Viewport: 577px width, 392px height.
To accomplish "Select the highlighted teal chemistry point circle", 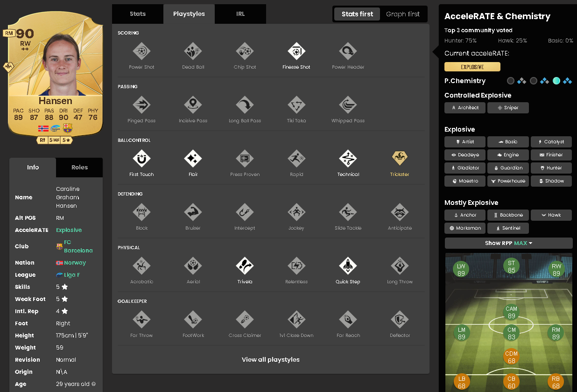I will point(556,81).
